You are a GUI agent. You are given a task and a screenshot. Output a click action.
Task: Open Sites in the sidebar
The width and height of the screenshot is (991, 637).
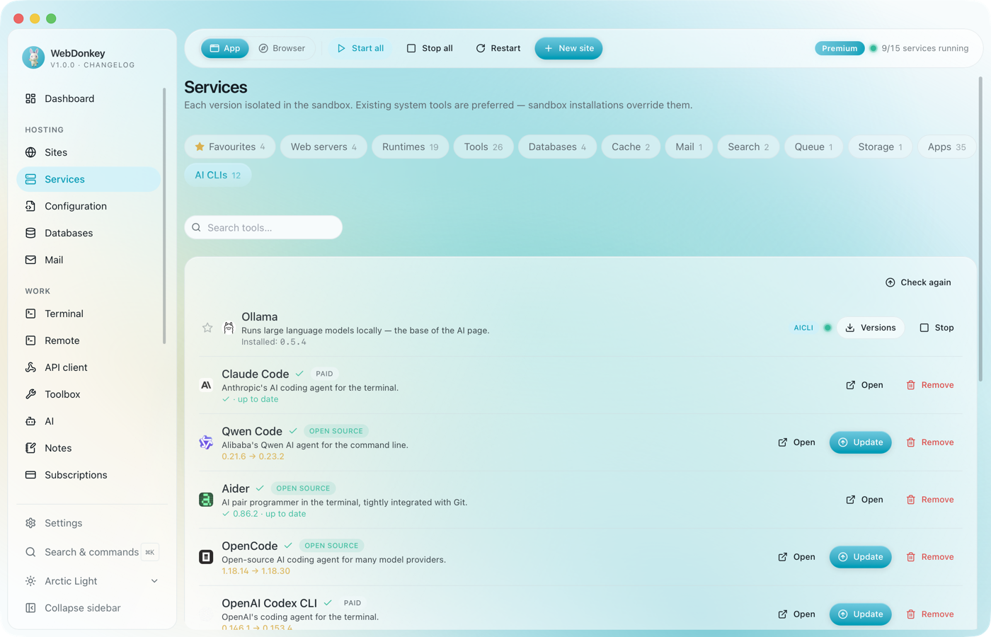point(88,152)
